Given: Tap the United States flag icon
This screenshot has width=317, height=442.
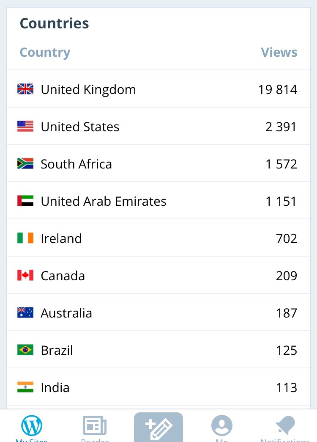Looking at the screenshot, I should [x=25, y=126].
